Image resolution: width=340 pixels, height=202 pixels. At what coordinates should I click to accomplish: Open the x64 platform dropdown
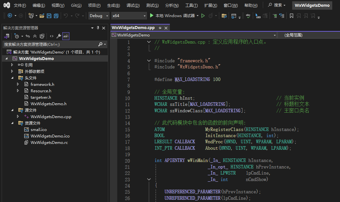(x=129, y=15)
